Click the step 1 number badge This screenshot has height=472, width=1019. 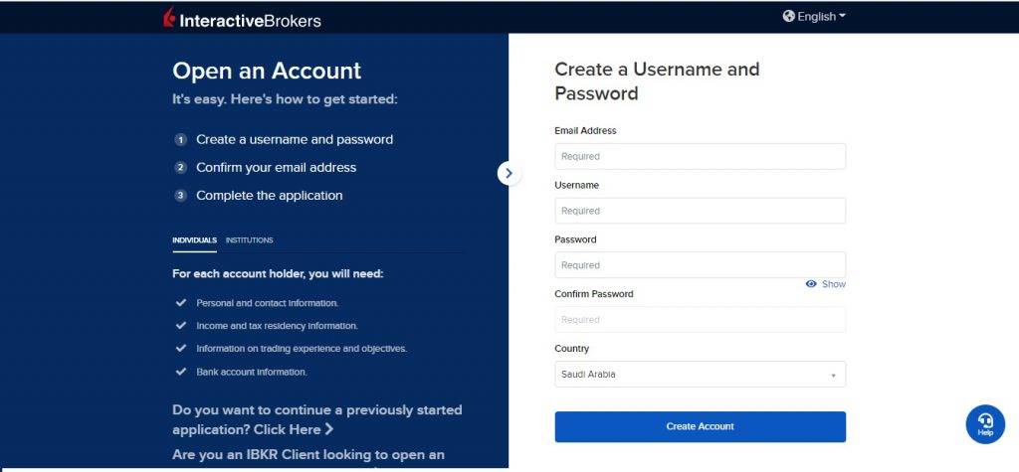tap(181, 139)
